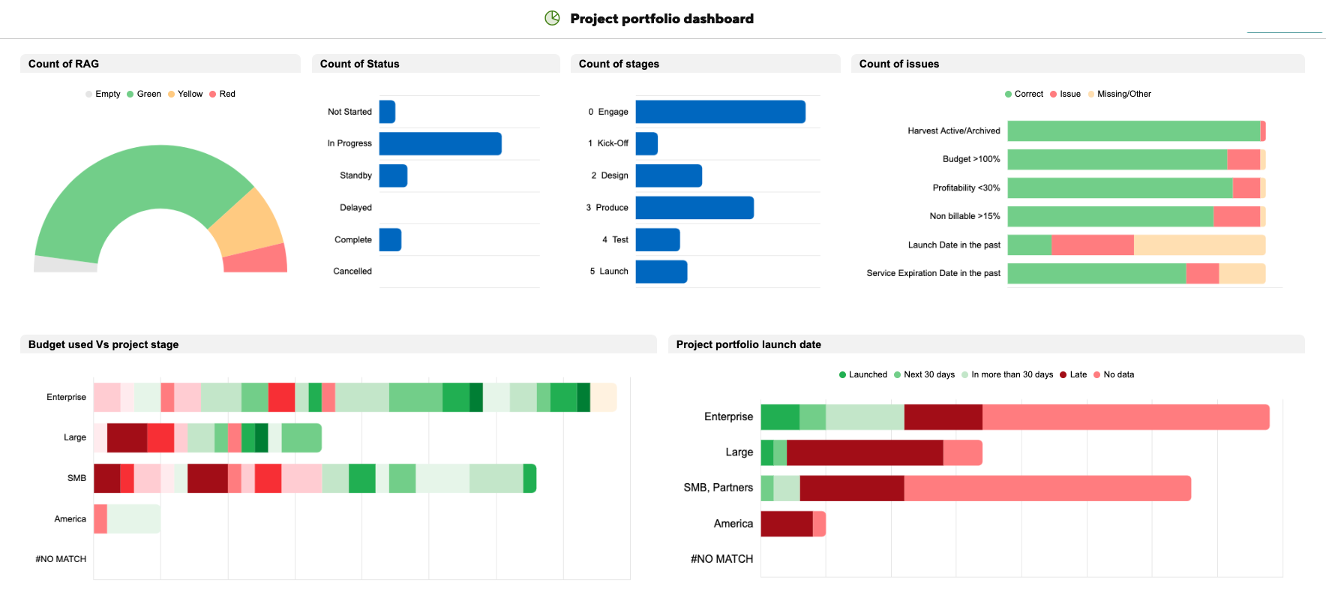
Task: Click the Count of stages panel title
Action: coord(619,64)
